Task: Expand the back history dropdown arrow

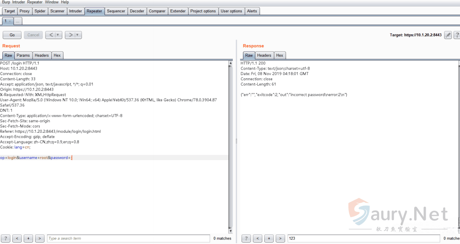Action: point(58,35)
